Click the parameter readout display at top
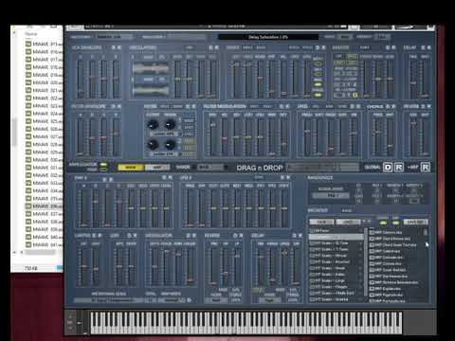The image size is (455, 341). pos(268,37)
